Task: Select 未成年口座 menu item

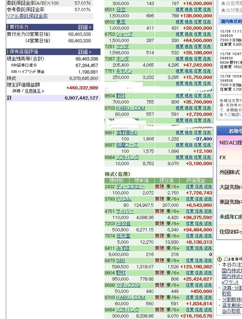Action: pyautogui.click(x=230, y=217)
